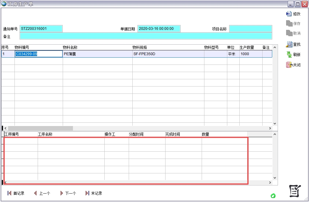Click the small green status icon

click(273, 196)
